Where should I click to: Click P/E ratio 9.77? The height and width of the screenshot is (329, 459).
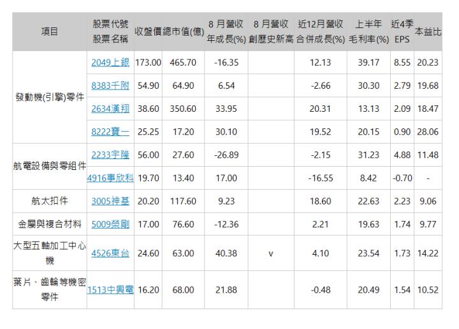tap(428, 224)
